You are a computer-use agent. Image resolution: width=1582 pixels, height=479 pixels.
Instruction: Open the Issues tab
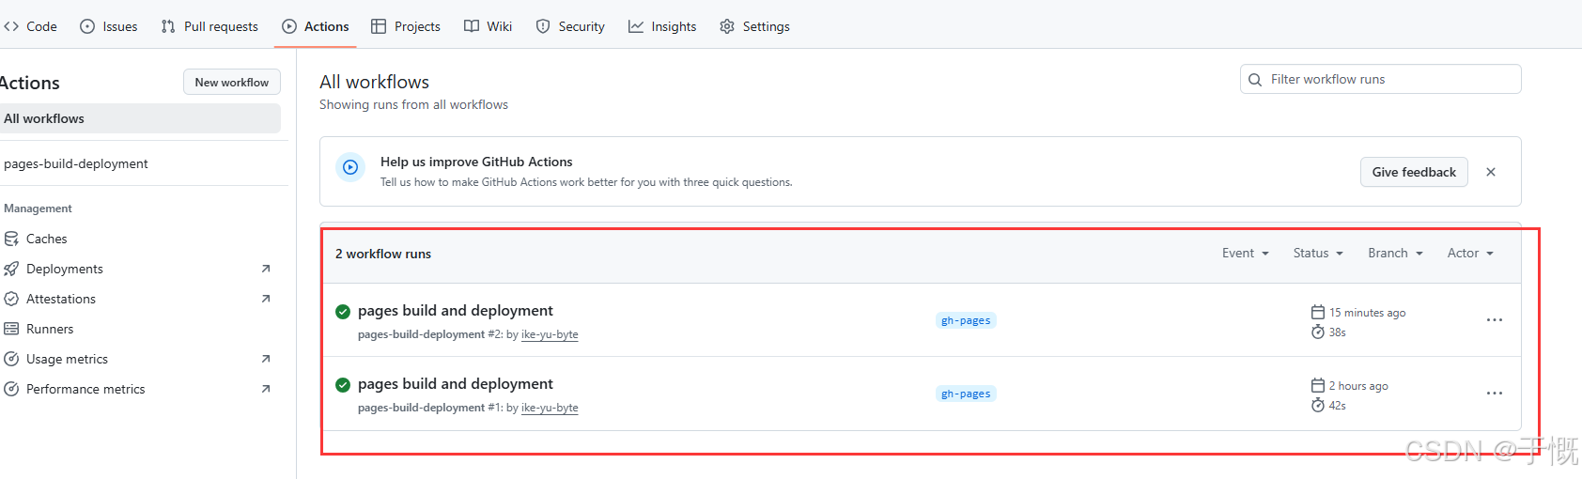(x=109, y=26)
